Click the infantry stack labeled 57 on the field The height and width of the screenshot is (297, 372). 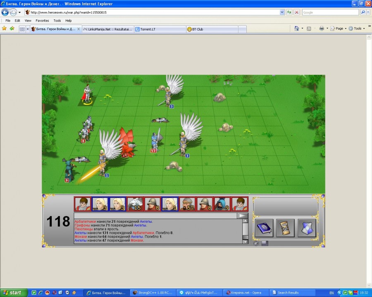[156, 140]
